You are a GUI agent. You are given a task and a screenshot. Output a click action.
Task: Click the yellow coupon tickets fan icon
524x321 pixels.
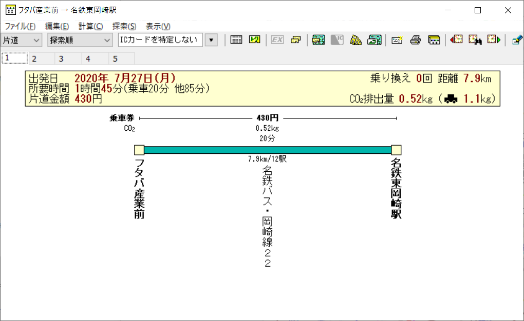click(x=355, y=40)
